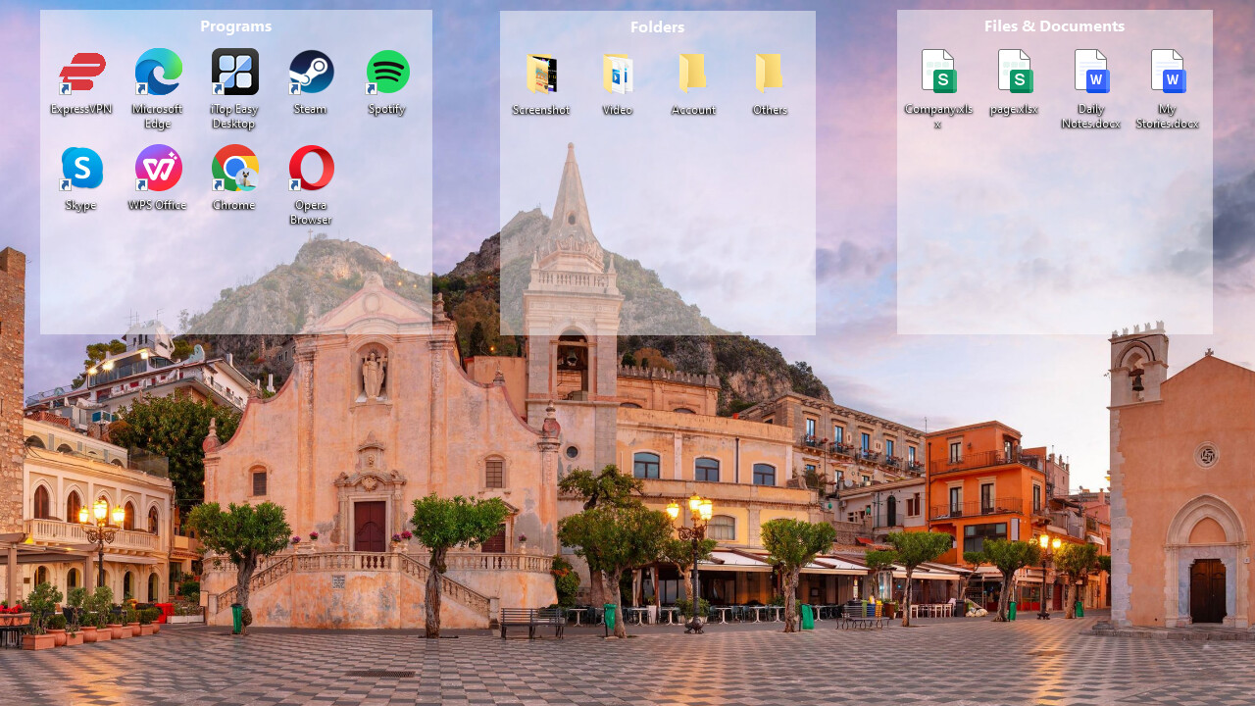Click the Programs group title
Viewport: 1255px width, 706px height.
[x=235, y=25]
